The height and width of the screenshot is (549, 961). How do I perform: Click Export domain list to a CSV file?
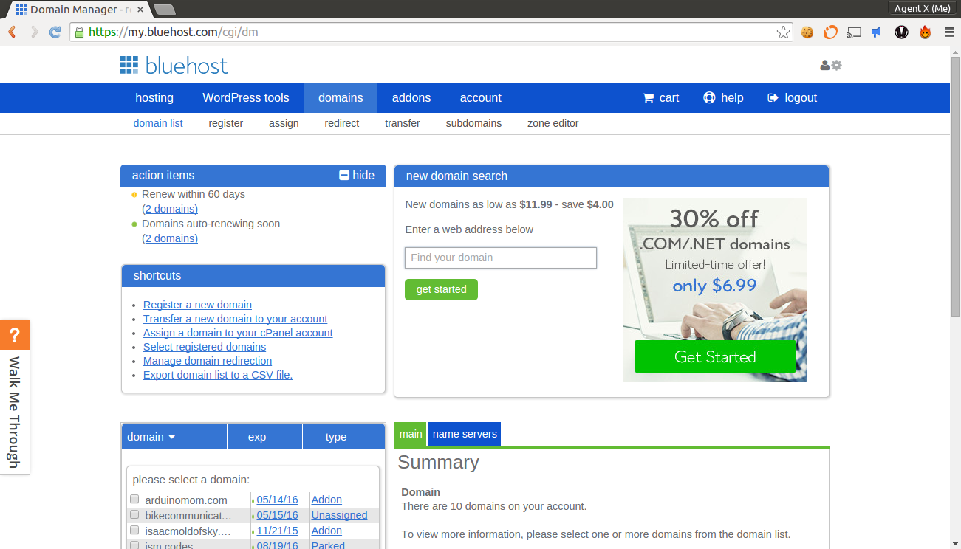[218, 375]
